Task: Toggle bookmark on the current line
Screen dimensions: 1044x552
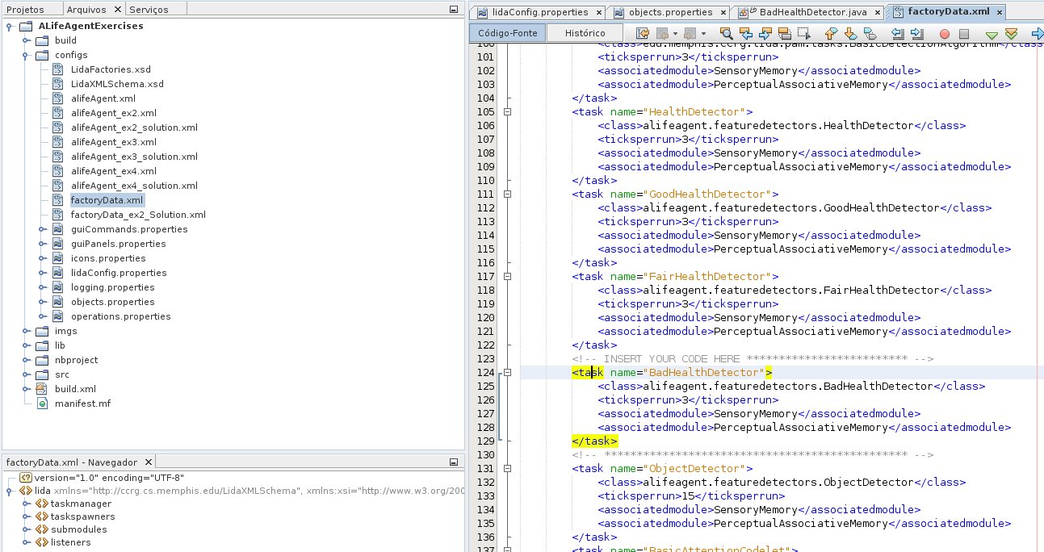Action: (x=870, y=34)
